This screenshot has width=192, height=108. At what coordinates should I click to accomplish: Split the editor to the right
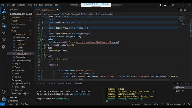(x=185, y=10)
